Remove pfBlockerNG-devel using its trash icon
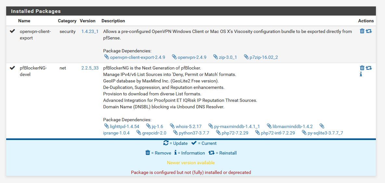The image size is (385, 183). coord(362,68)
